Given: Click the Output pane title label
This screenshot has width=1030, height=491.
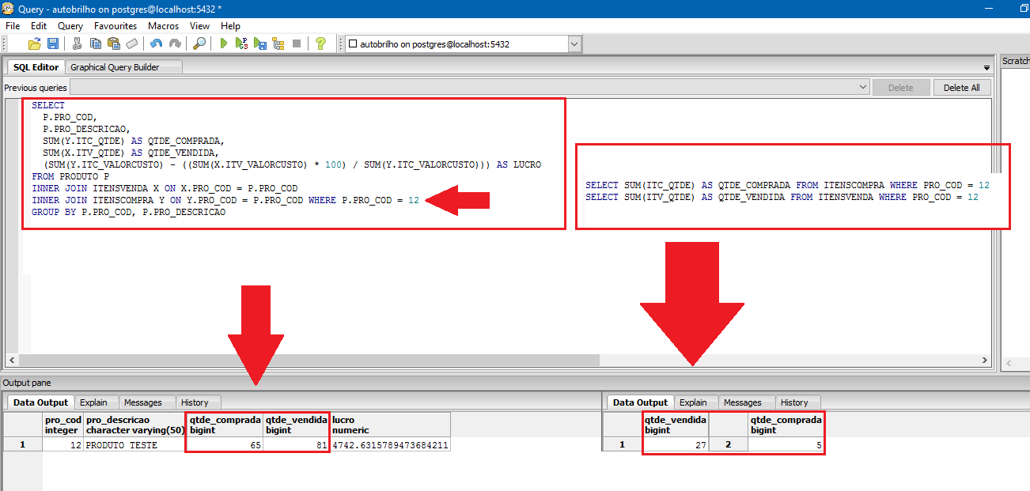Looking at the screenshot, I should (27, 383).
